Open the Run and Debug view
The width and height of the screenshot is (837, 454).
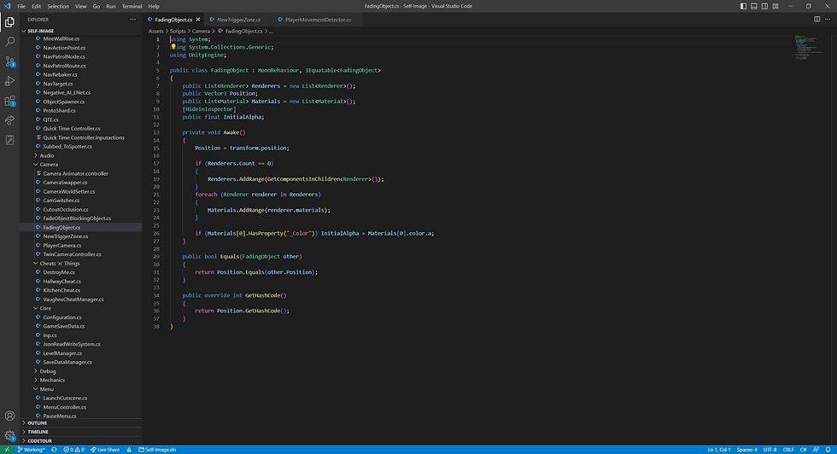point(9,81)
